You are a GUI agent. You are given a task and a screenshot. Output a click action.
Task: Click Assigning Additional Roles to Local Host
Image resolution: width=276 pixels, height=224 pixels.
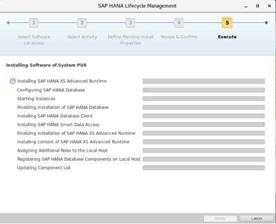point(62,151)
